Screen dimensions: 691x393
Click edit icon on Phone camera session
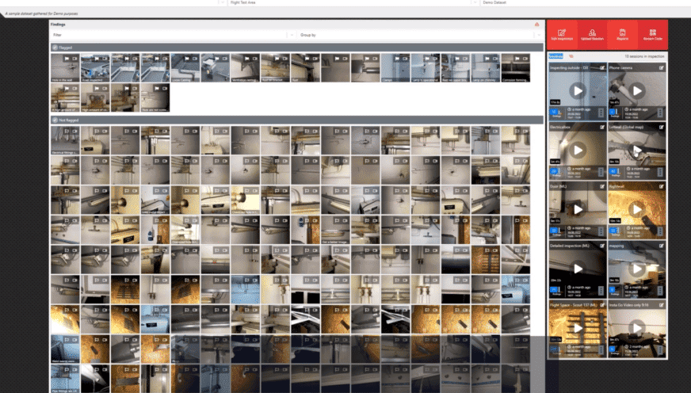pyautogui.click(x=661, y=68)
